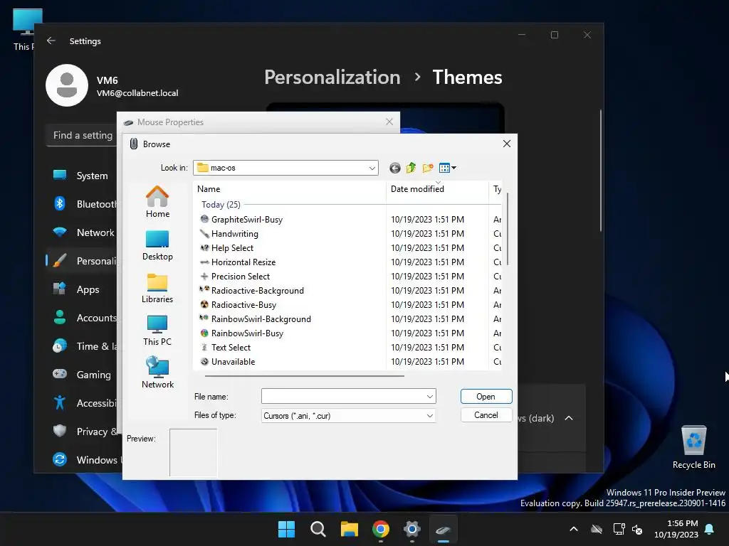Expand the File name dropdown arrow
The width and height of the screenshot is (729, 546).
(429, 397)
